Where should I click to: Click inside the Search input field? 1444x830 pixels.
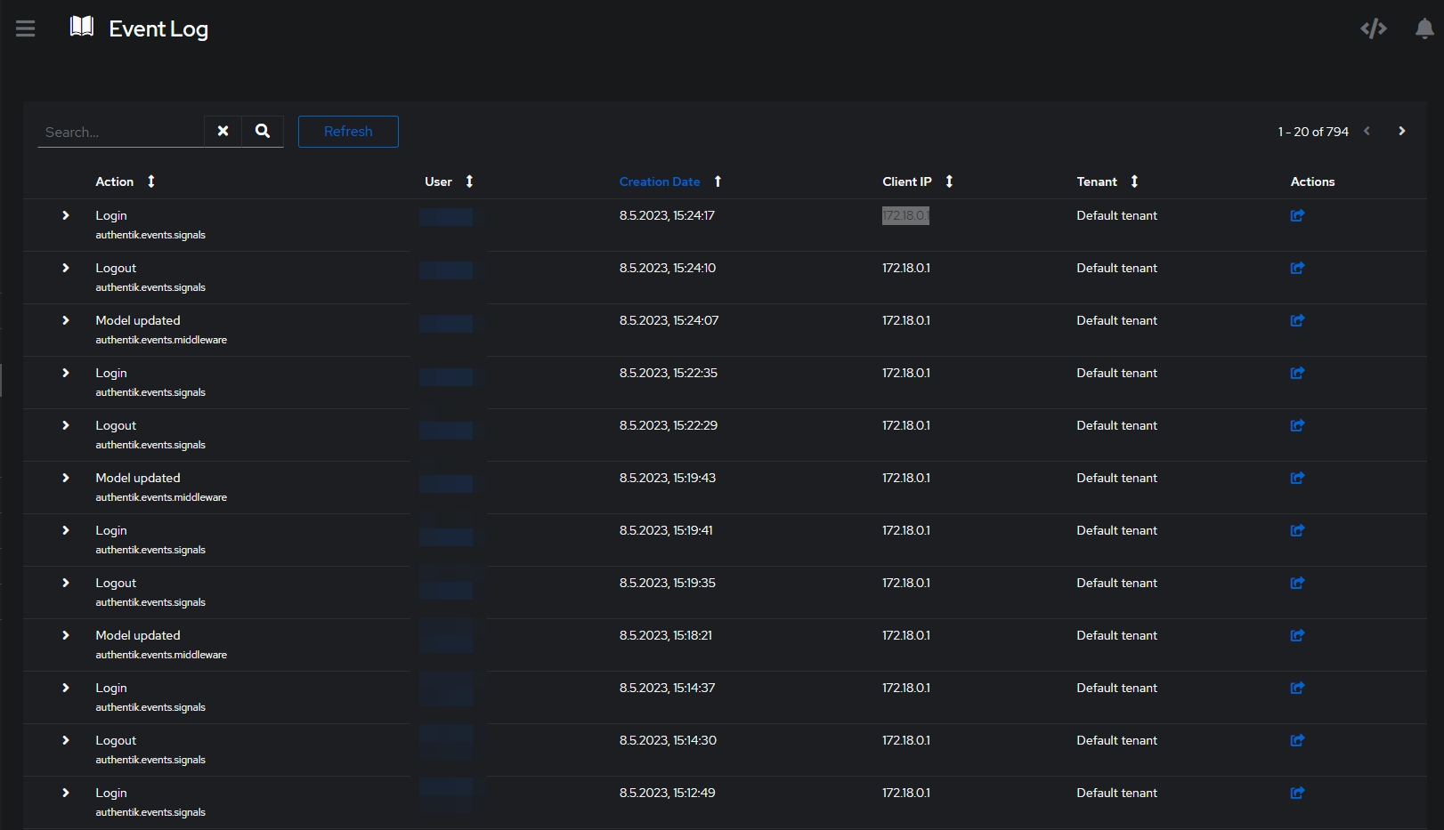coord(120,131)
